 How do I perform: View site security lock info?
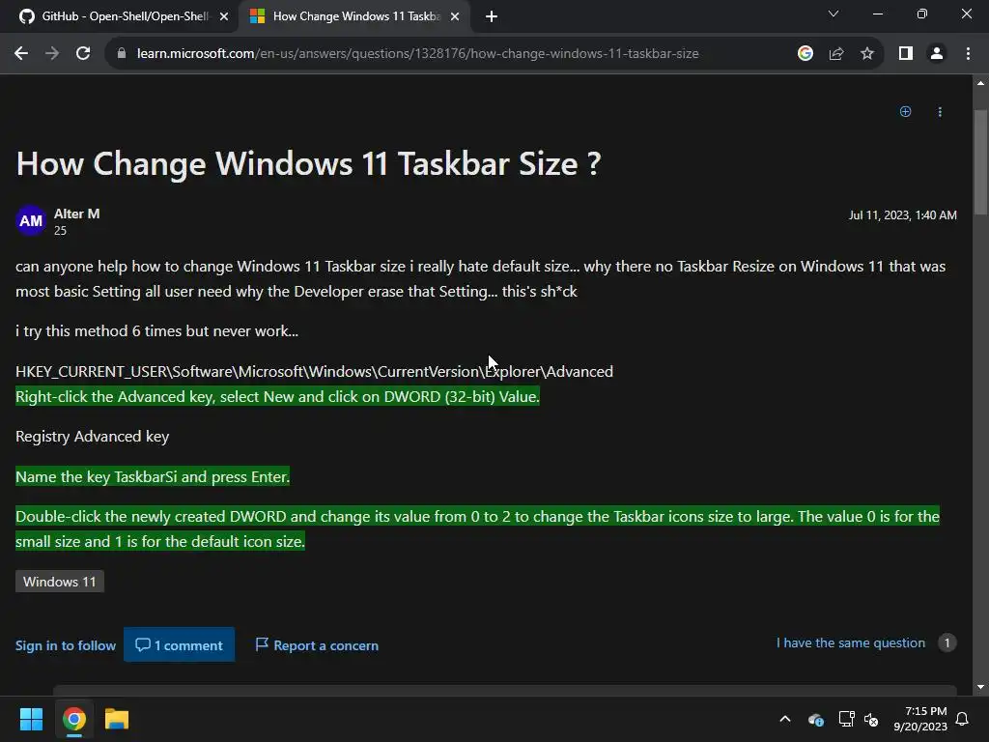122,54
